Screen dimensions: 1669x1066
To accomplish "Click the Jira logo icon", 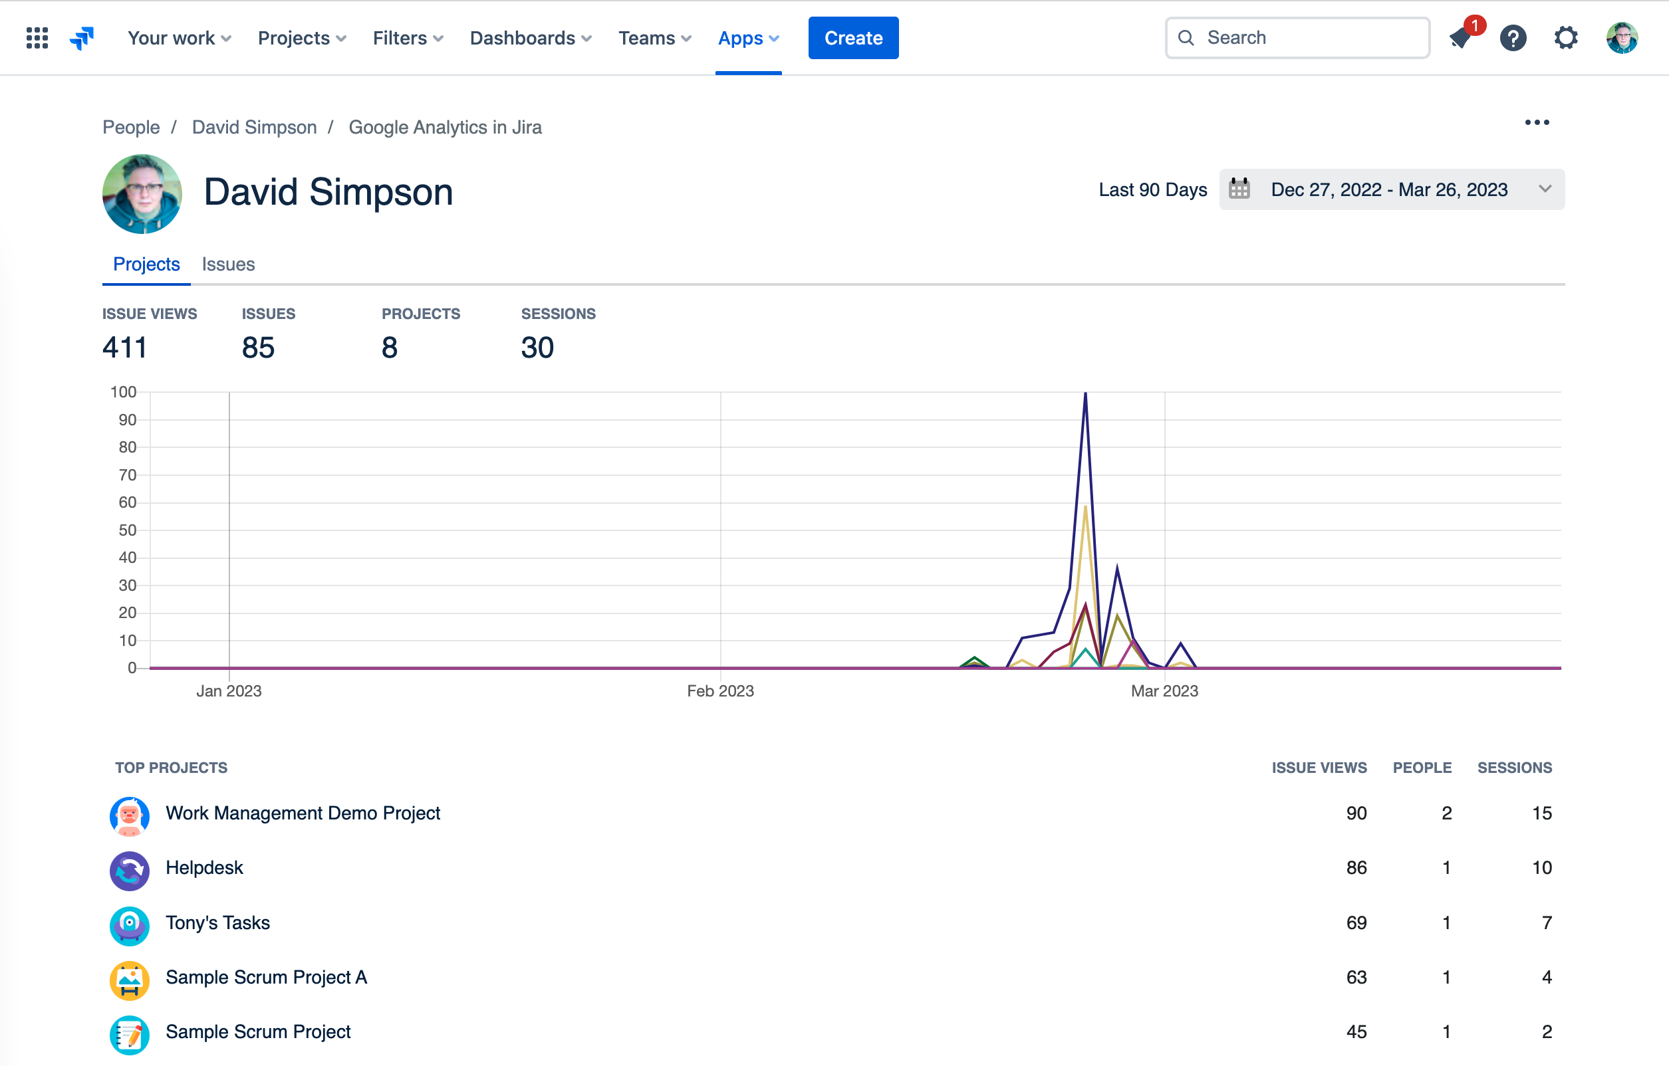I will coord(82,37).
